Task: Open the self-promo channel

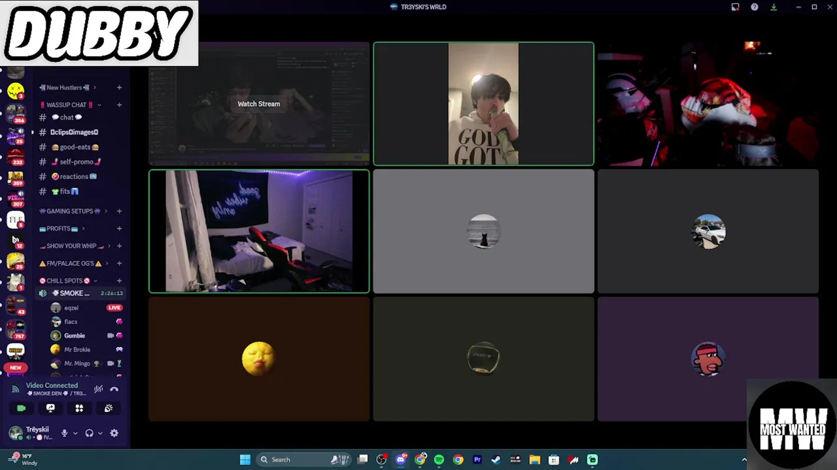Action: 79,162
